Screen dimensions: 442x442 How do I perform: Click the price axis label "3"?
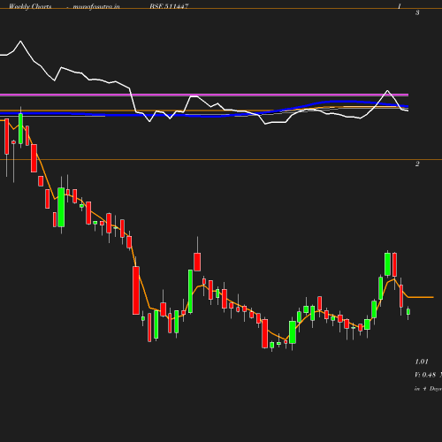[417, 12]
